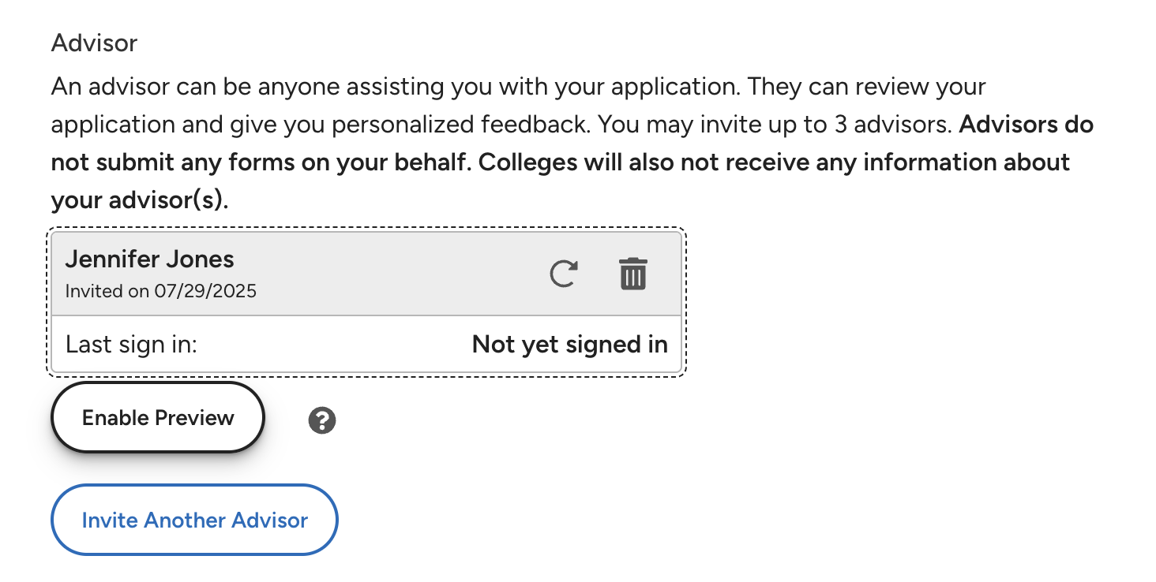Click the "Not yet signed in" status
The image size is (1156, 582).
(x=569, y=345)
